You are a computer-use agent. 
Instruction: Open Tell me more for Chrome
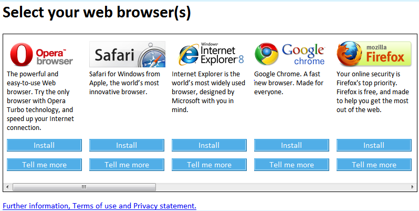291,165
